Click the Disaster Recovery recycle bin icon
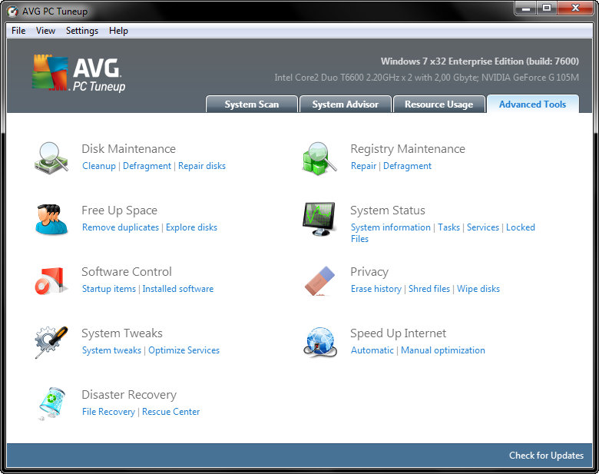This screenshot has width=599, height=474. [x=51, y=403]
